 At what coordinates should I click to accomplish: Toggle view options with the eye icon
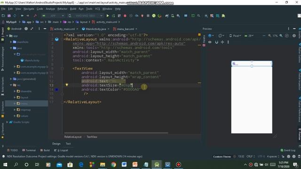click(x=210, y=42)
